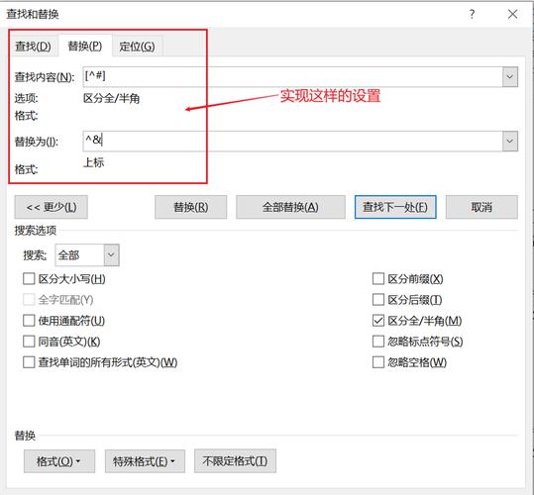
Task: Switch to the 定位(G) tab
Action: (137, 46)
